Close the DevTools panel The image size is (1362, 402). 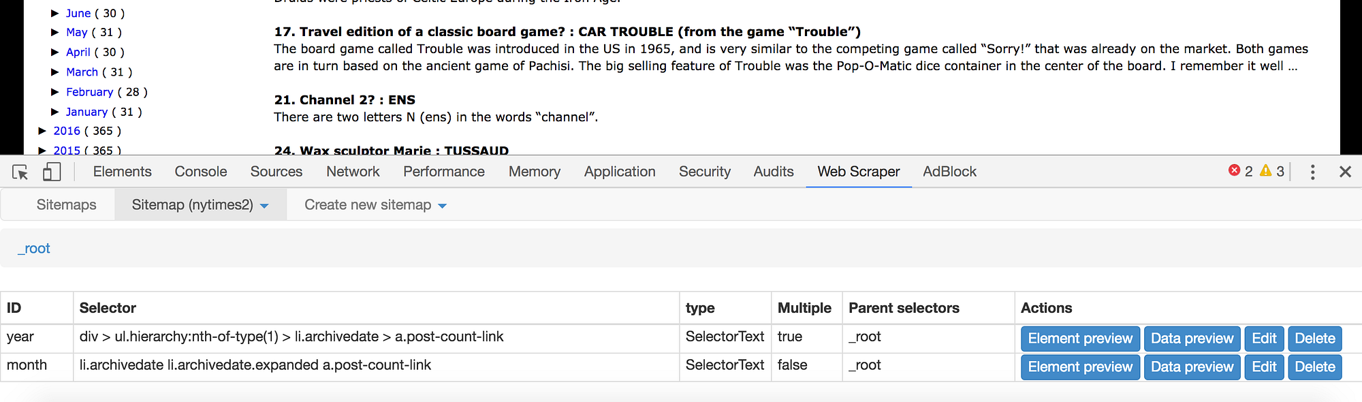pyautogui.click(x=1345, y=172)
